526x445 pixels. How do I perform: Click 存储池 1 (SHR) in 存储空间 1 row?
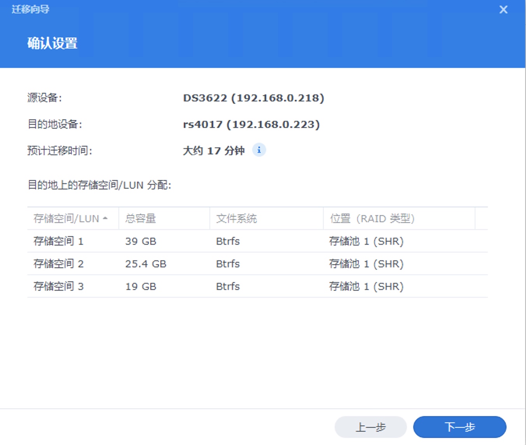[366, 242]
